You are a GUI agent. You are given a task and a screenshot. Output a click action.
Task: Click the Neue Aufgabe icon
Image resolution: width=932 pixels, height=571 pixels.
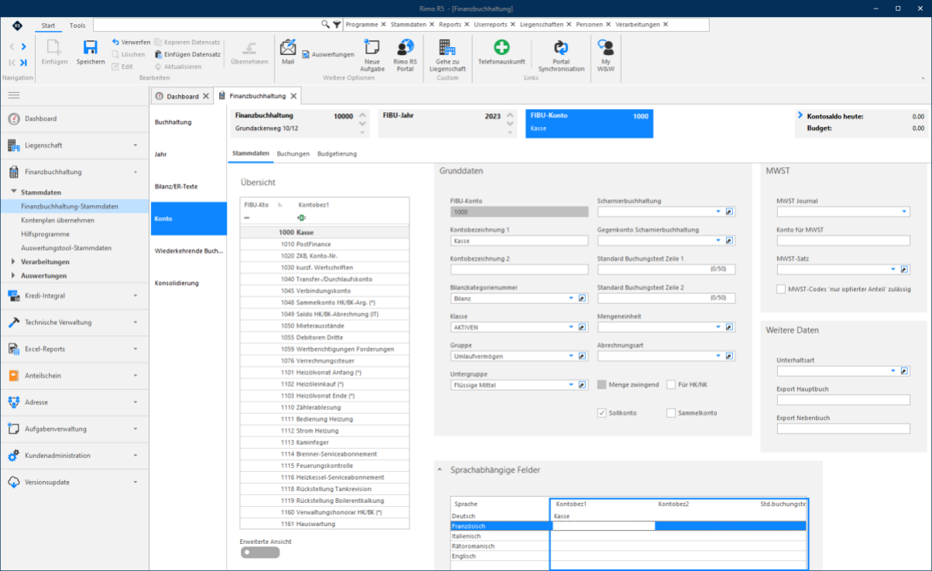372,47
